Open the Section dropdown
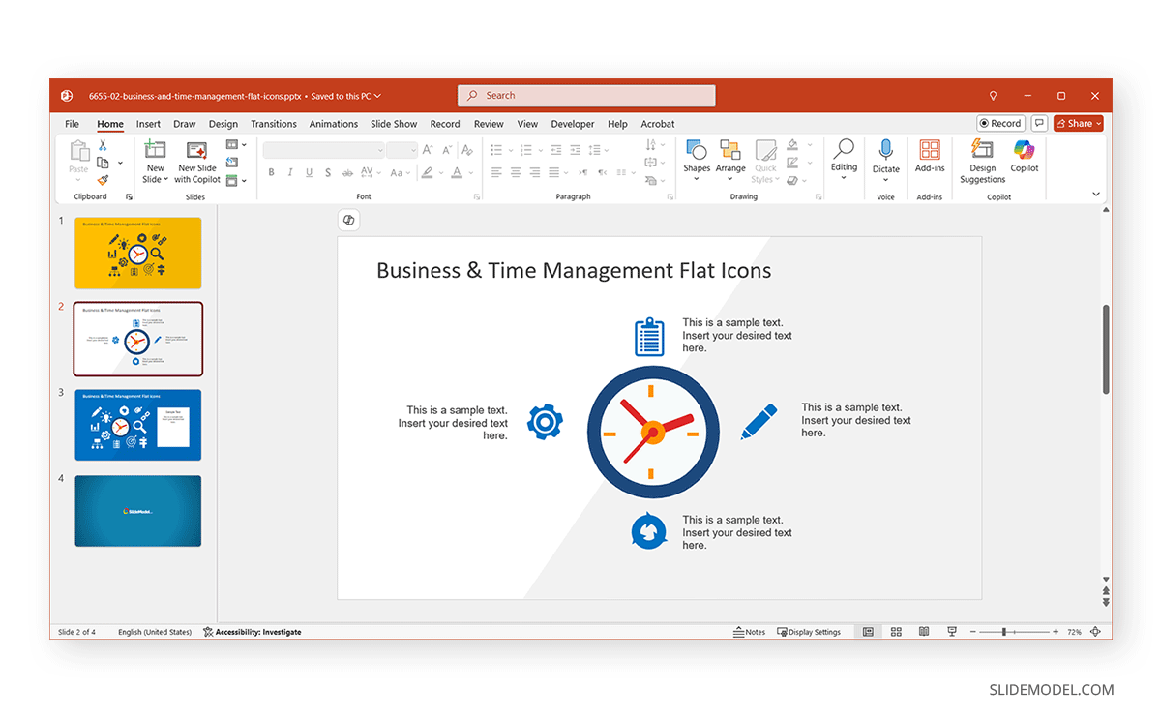The width and height of the screenshot is (1161, 719). click(x=236, y=180)
